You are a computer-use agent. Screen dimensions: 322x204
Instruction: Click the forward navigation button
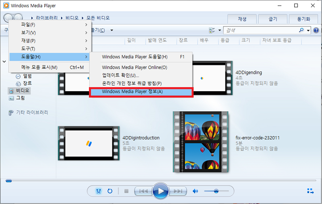tap(19, 18)
